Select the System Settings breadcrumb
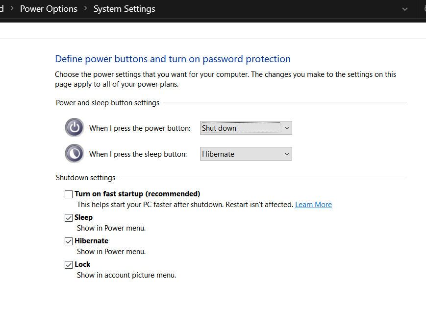Image resolution: width=426 pixels, height=329 pixels. click(124, 9)
